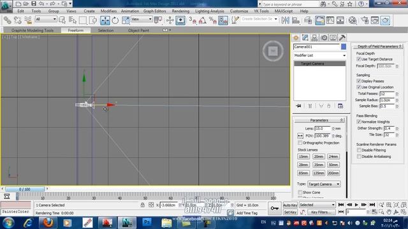
Task: Click the Camera001 object color swatch
Action: click(344, 46)
